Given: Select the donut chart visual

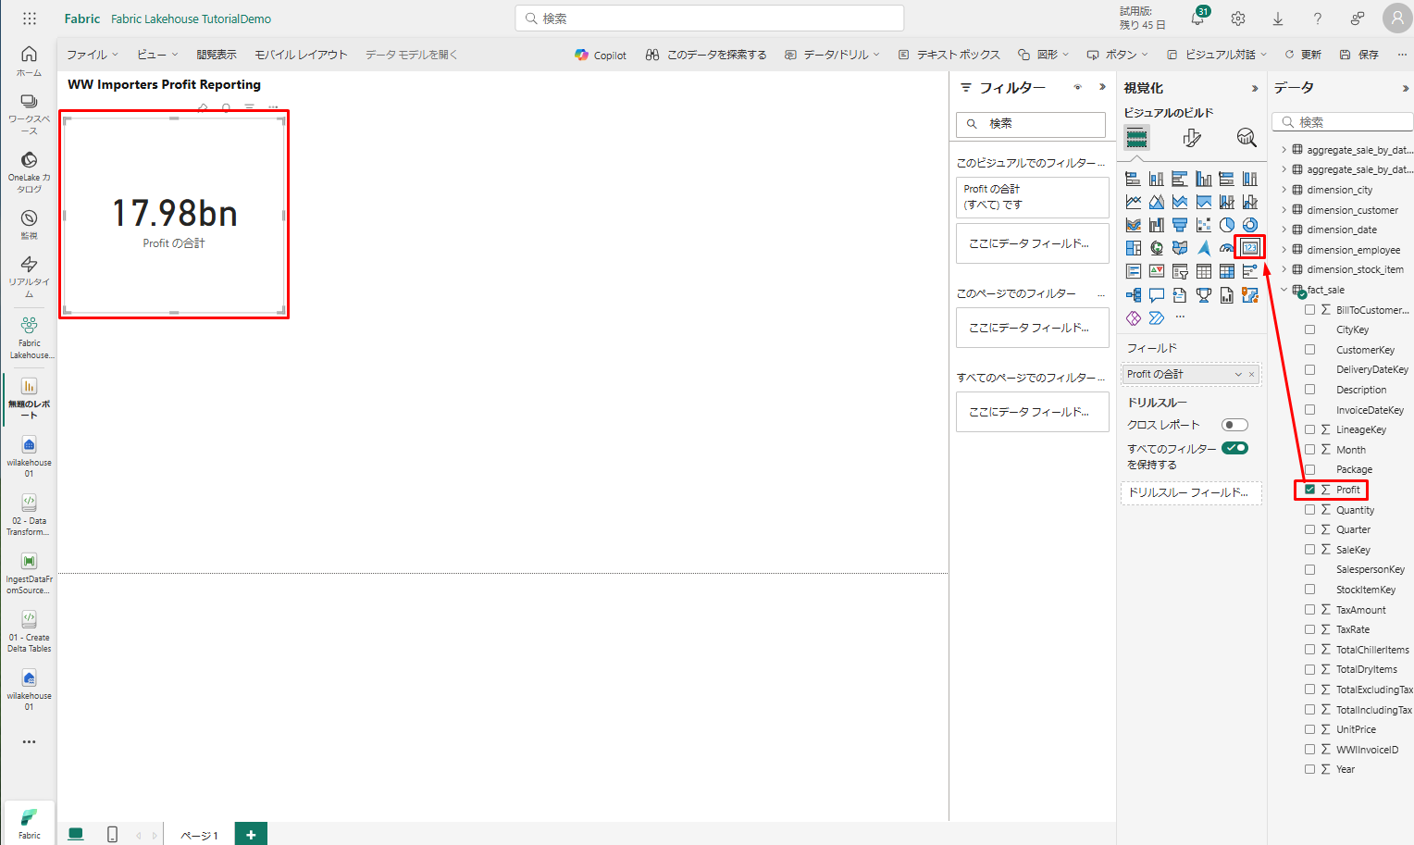Looking at the screenshot, I should tap(1250, 225).
